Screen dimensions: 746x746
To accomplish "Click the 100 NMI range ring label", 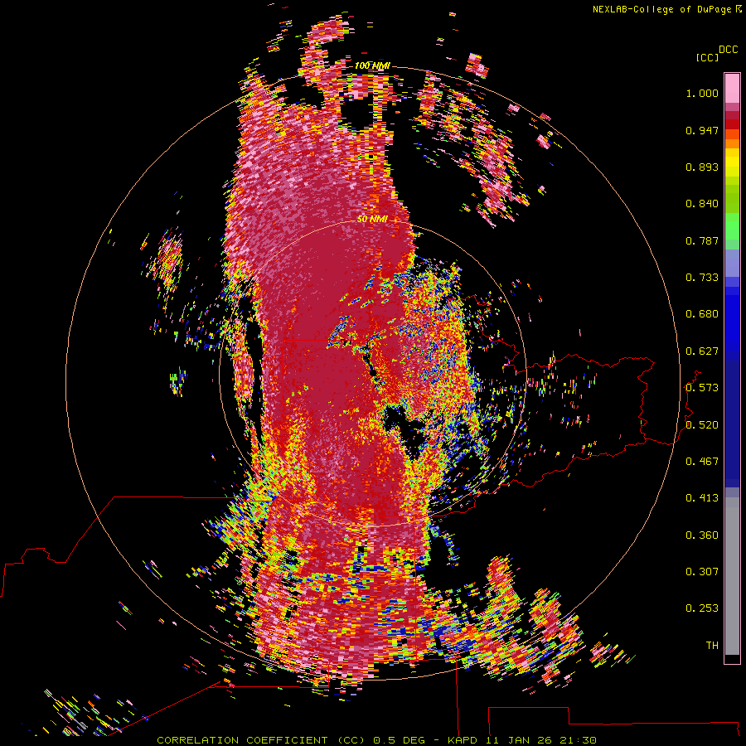I will [372, 65].
